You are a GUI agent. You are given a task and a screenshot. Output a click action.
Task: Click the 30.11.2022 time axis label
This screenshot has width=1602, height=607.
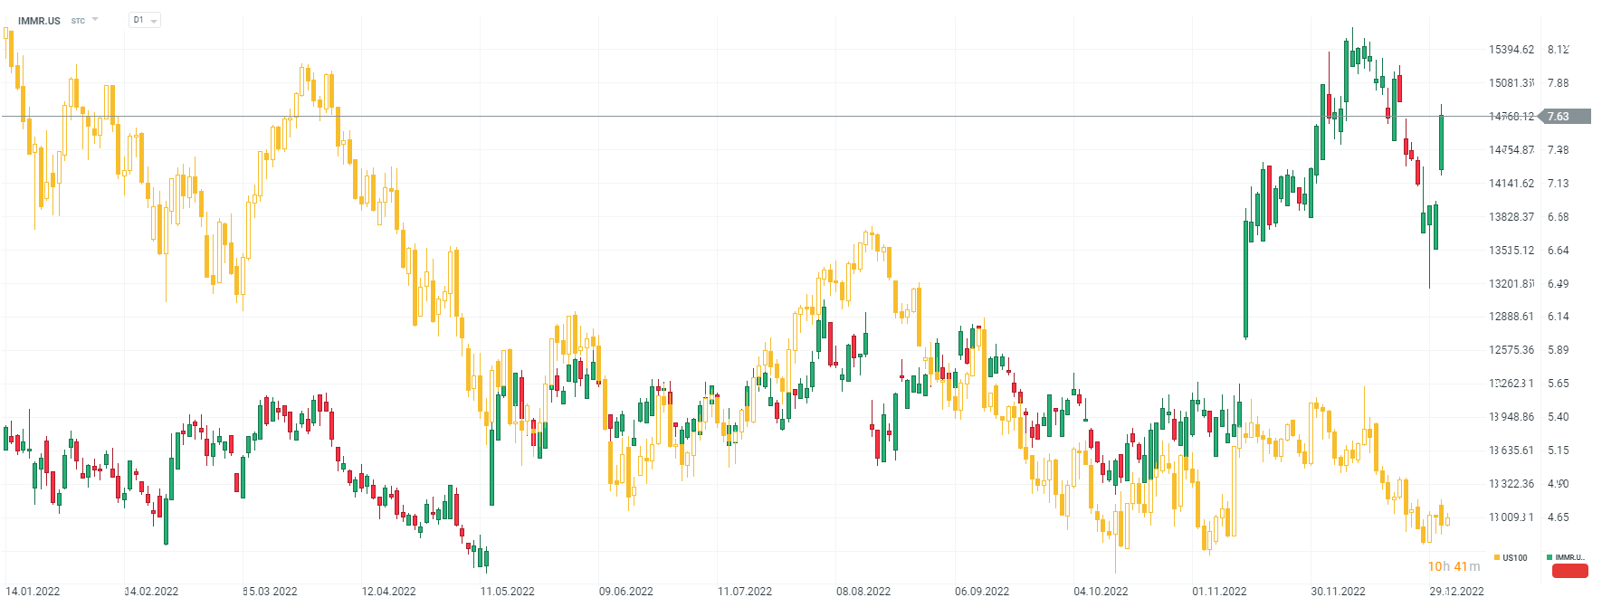1338,592
